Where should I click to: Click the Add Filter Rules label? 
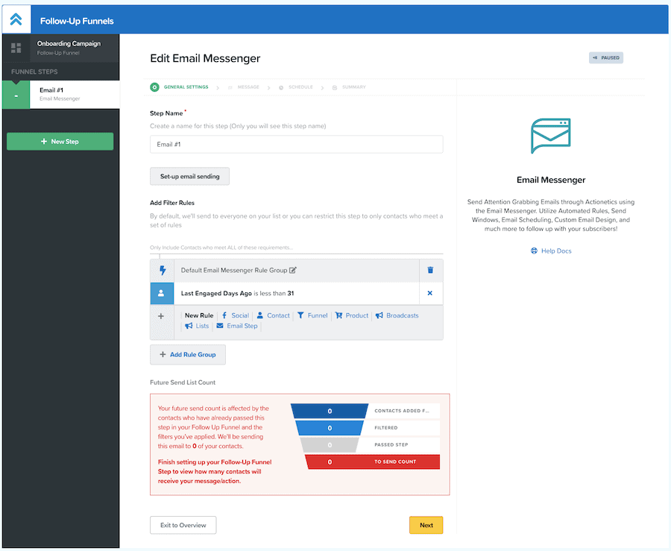click(172, 203)
